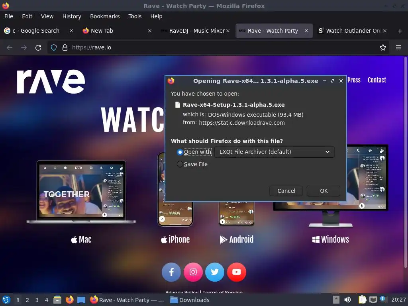Open the Contact link on Rave page

coord(377,80)
